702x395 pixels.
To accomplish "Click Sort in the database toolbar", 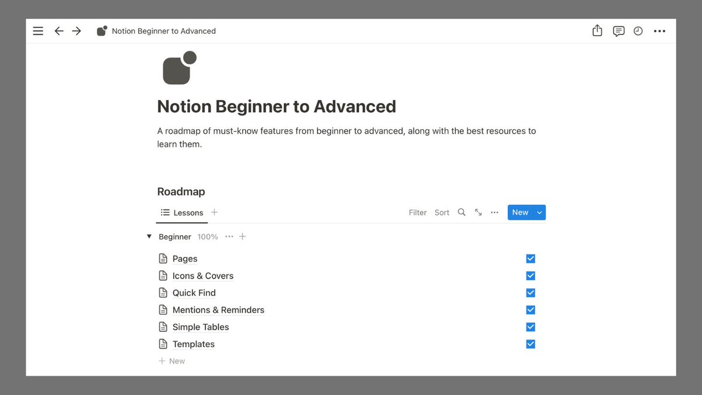I will pos(442,212).
